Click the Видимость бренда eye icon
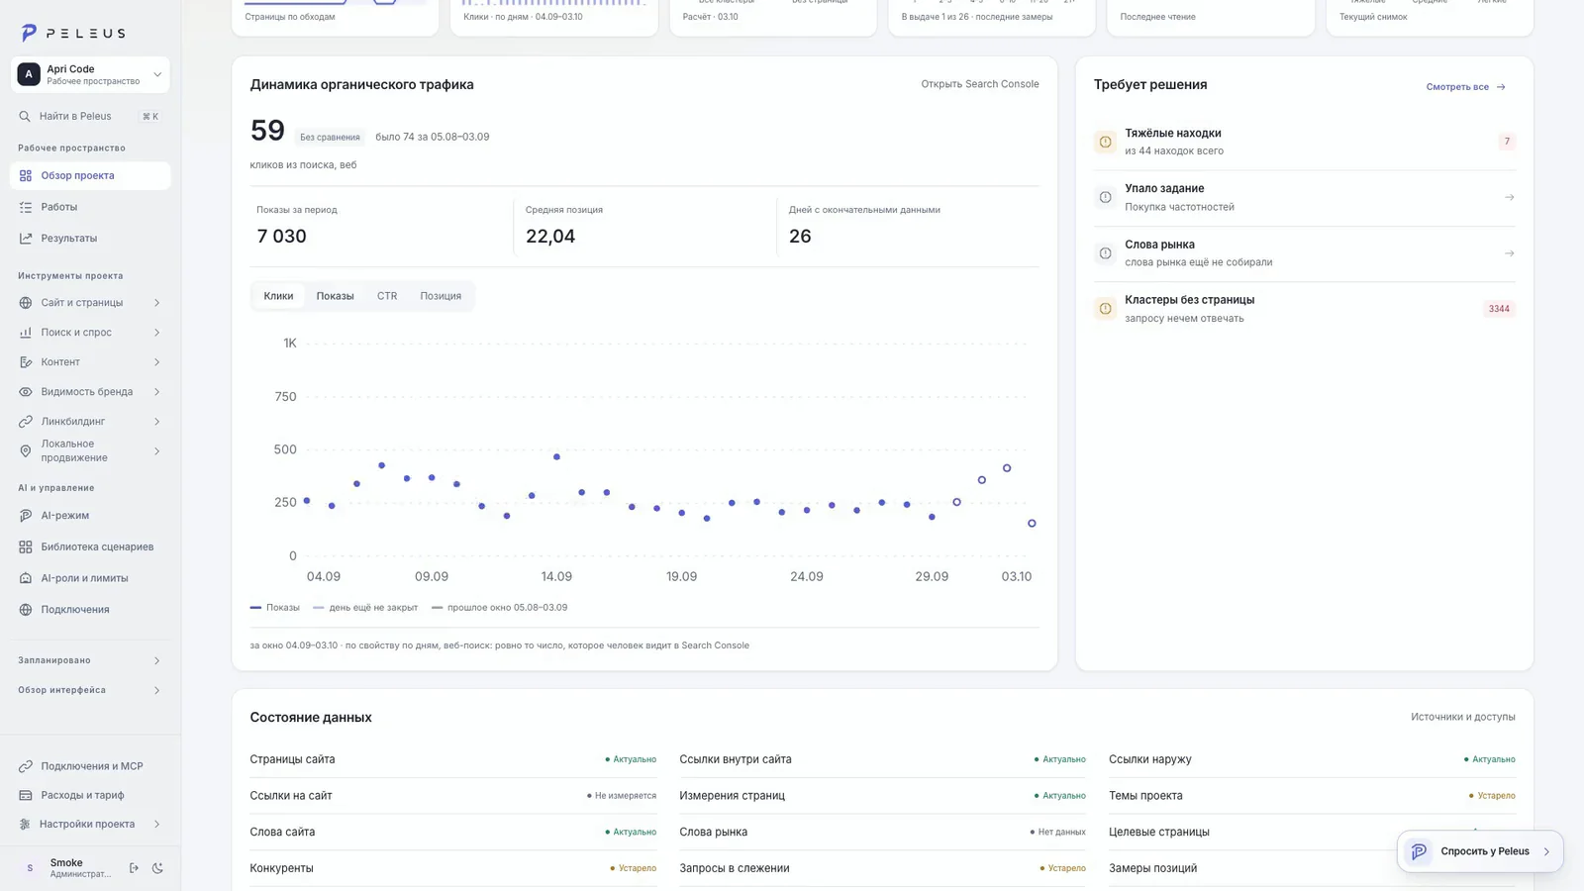 [x=26, y=392]
